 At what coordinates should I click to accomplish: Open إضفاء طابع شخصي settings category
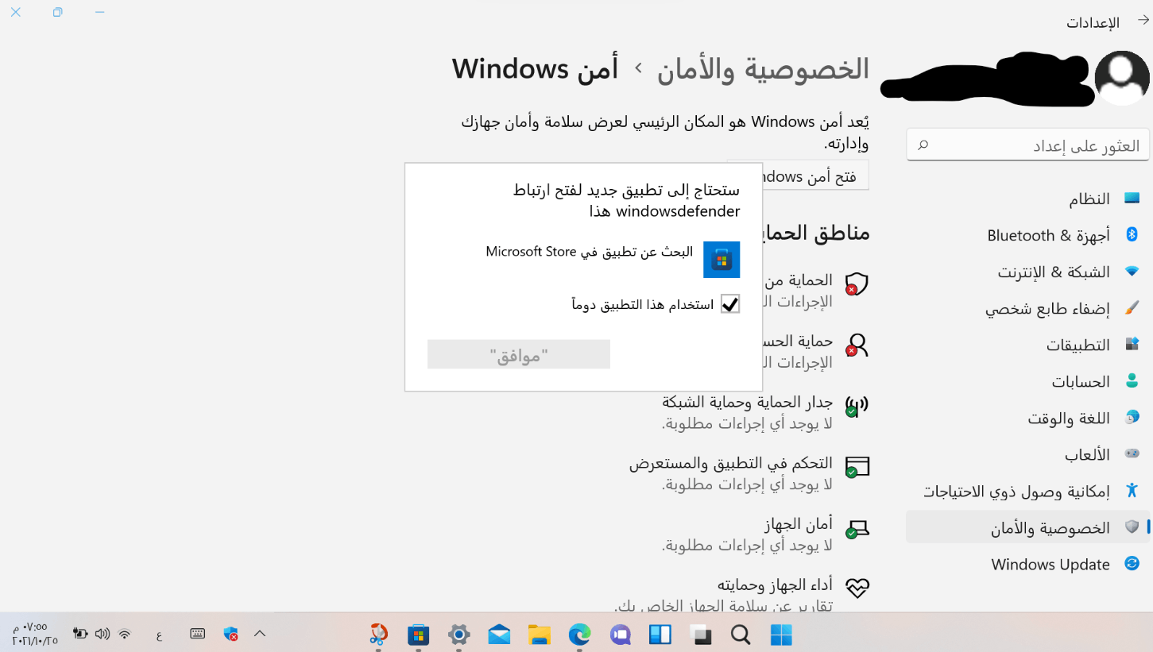point(1028,308)
